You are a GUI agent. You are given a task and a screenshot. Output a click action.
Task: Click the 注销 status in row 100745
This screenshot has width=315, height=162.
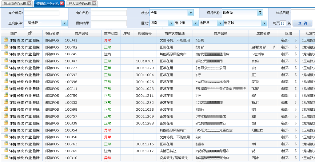107,54
